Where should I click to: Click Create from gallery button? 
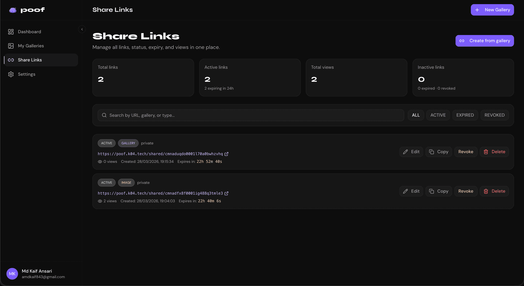[485, 41]
